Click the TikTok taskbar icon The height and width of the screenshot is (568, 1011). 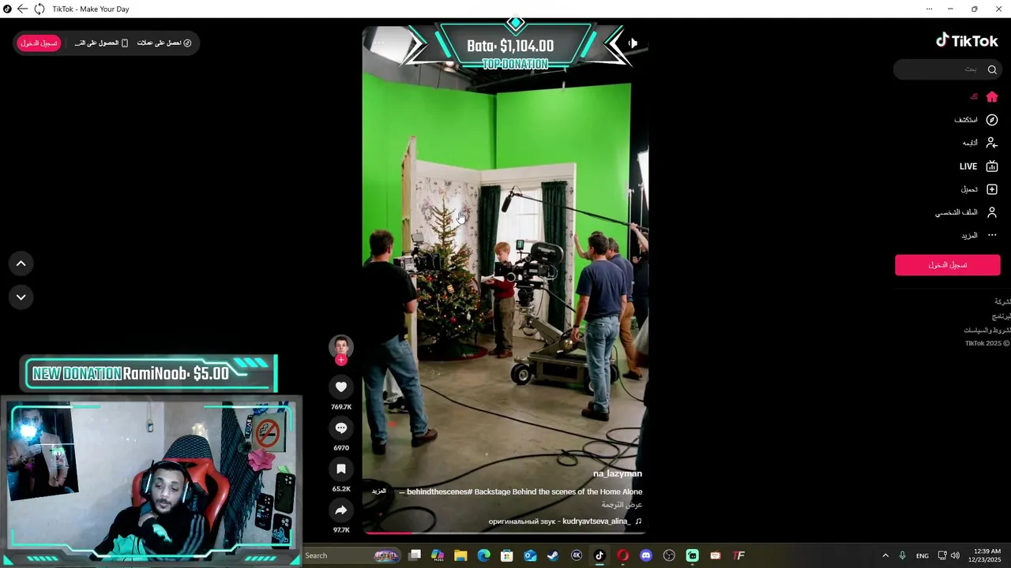(599, 555)
